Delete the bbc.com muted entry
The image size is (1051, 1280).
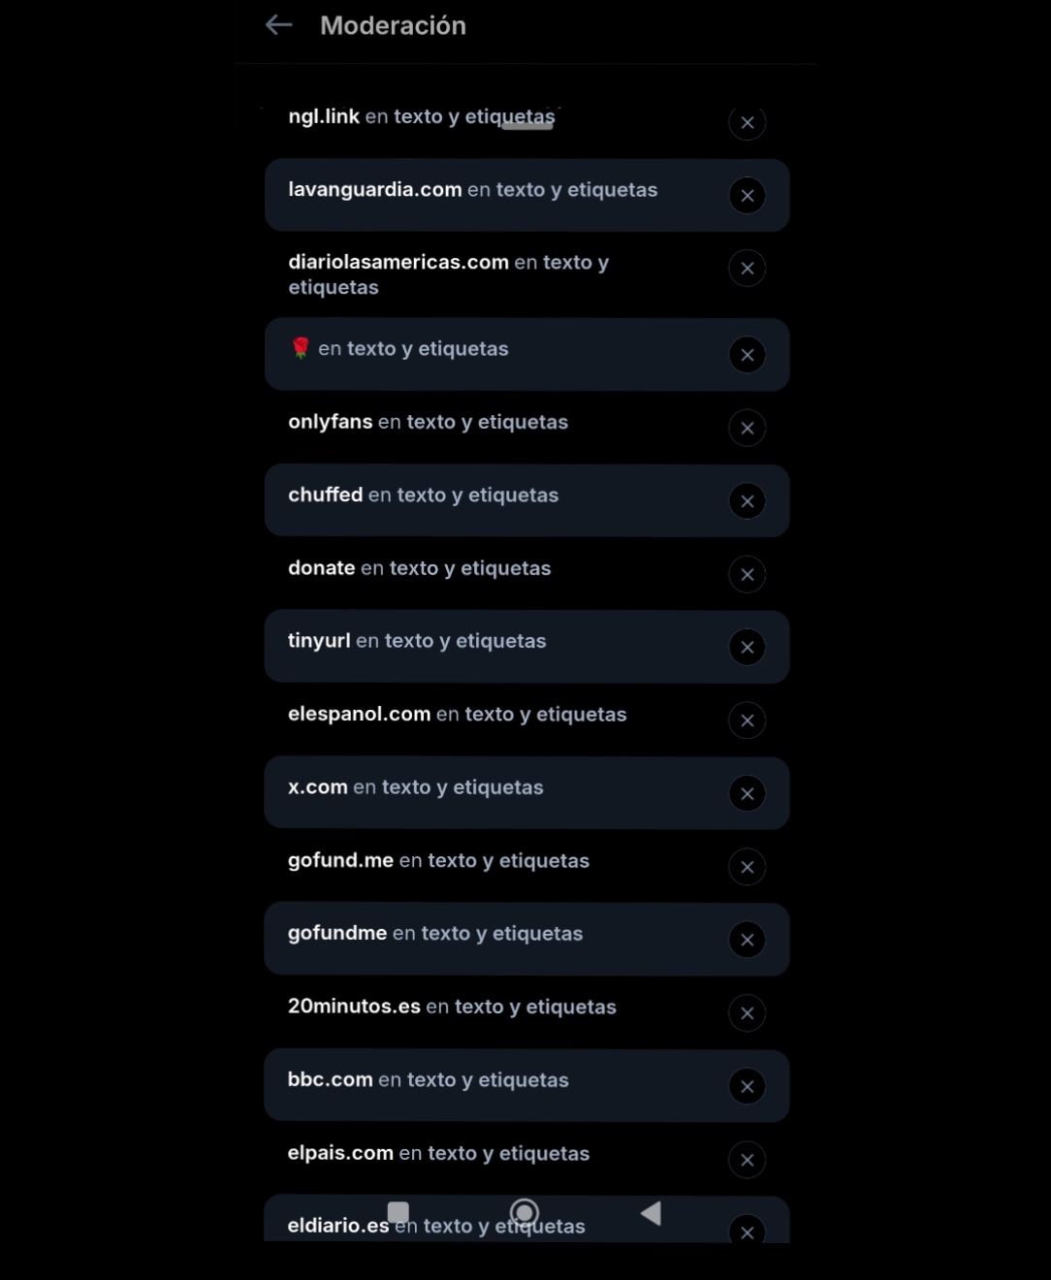coord(747,1086)
